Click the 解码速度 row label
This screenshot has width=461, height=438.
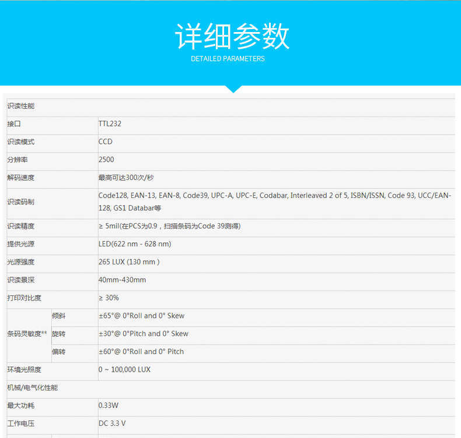pos(21,178)
